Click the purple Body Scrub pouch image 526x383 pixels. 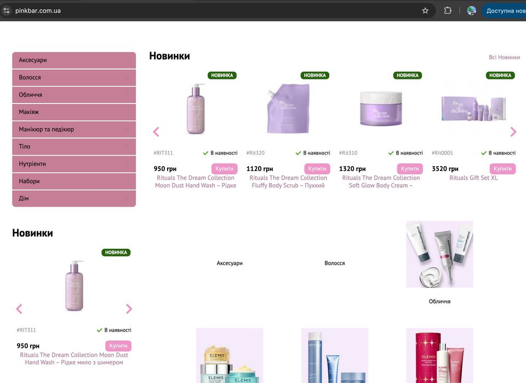[x=289, y=108]
